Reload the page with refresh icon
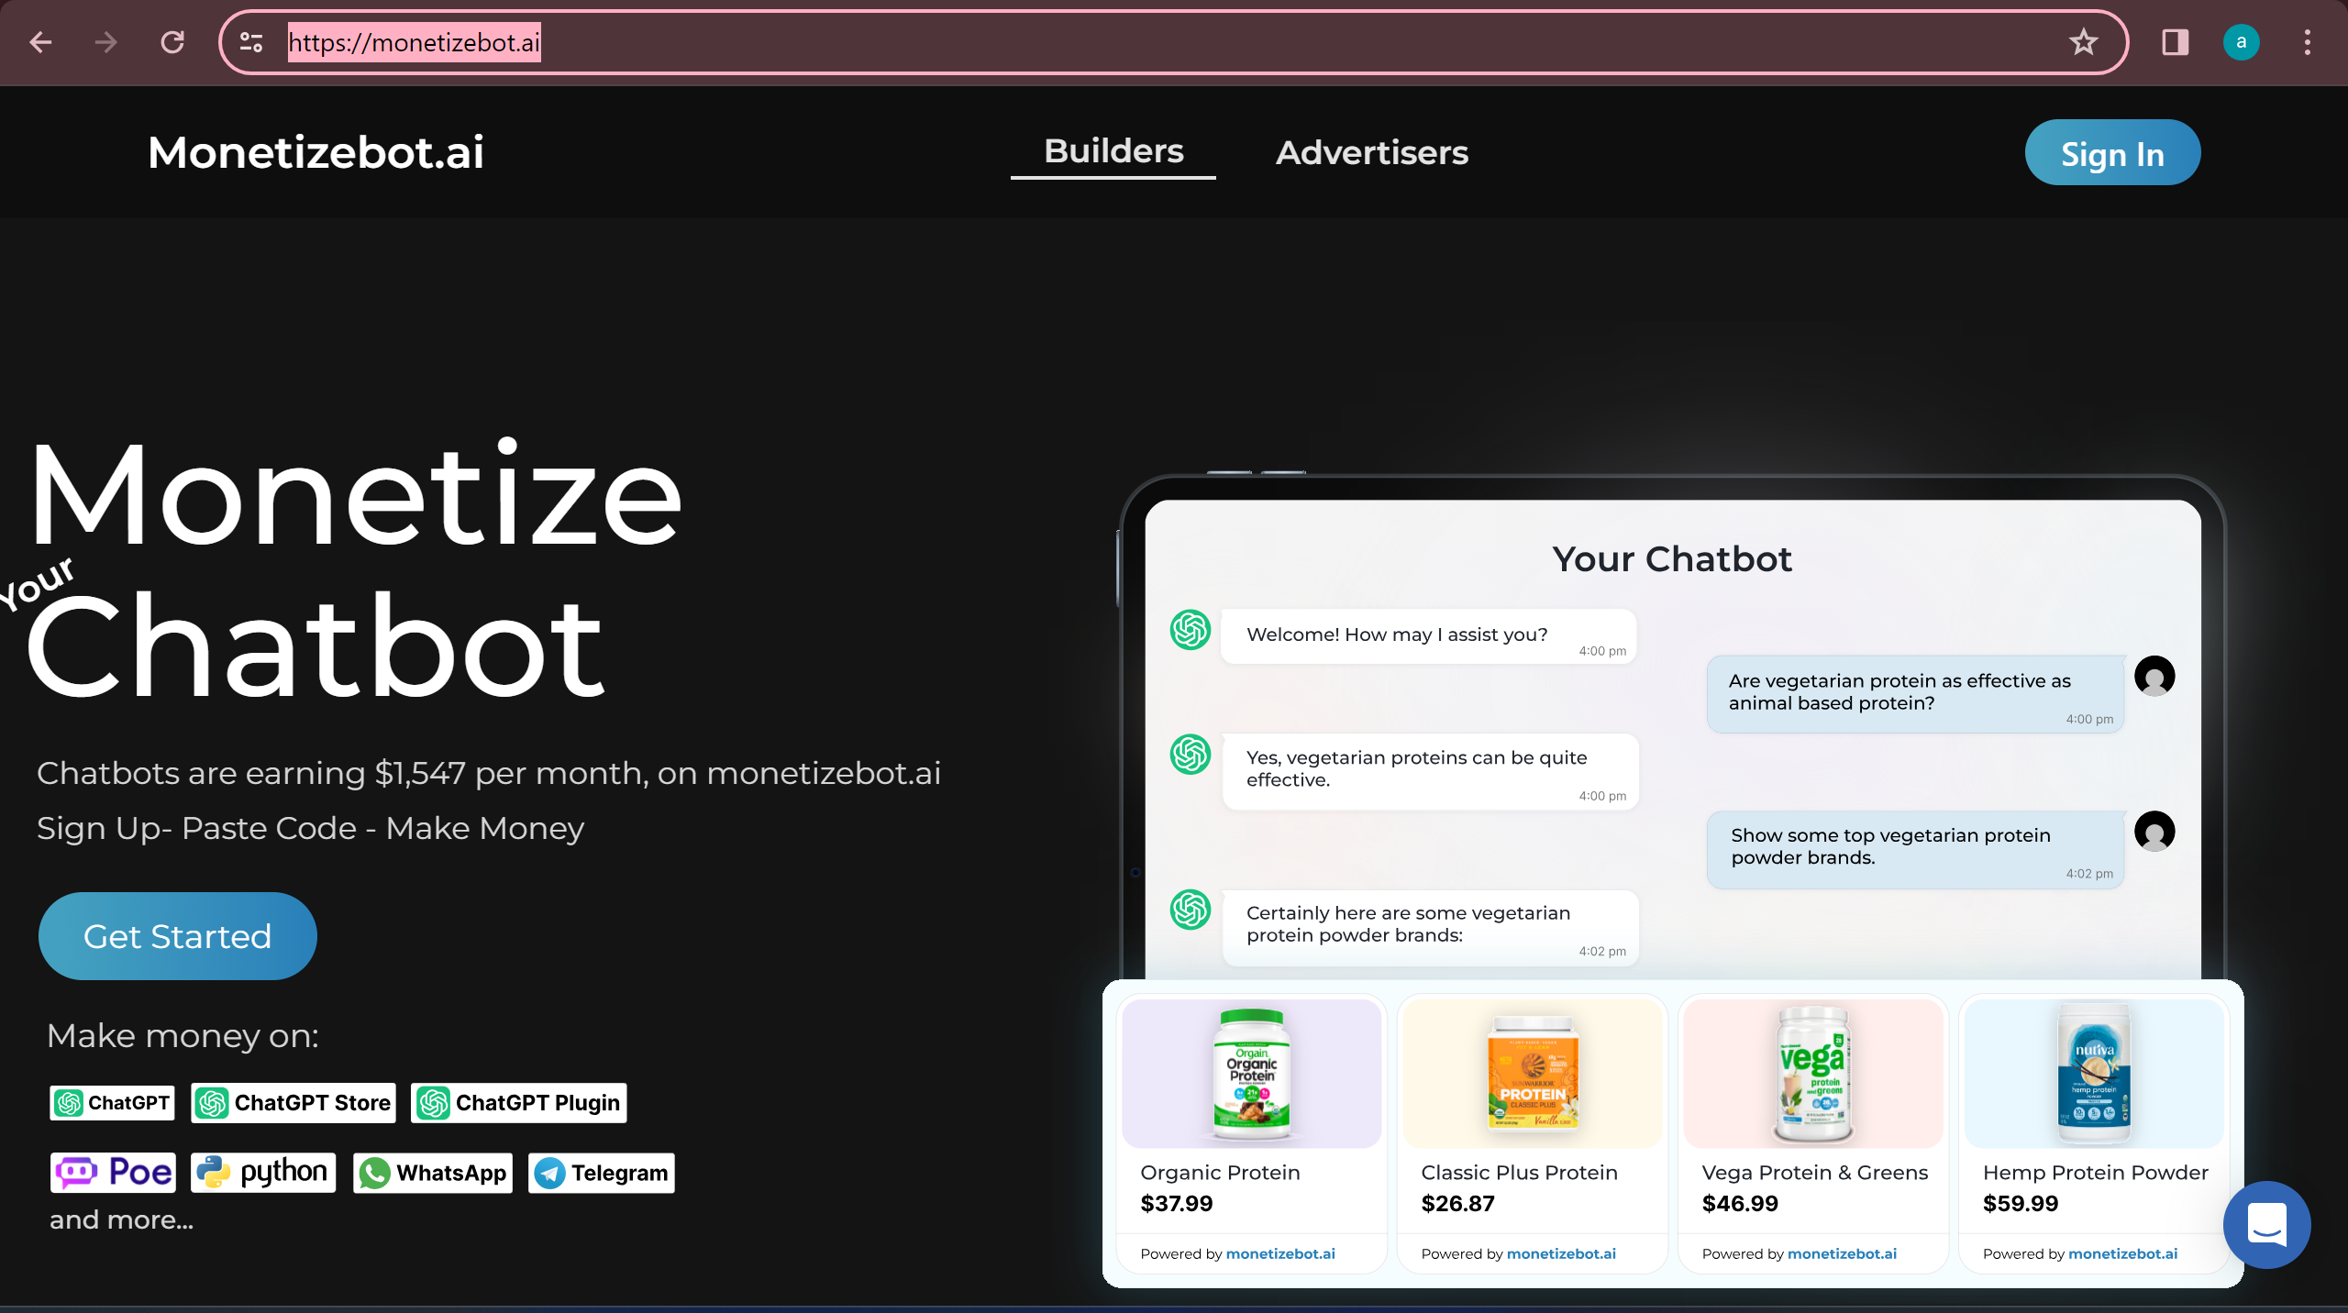Viewport: 2348px width, 1313px height. coord(172,42)
